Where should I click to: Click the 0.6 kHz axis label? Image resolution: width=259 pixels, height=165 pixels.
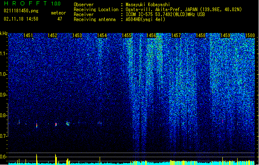pyautogui.click(x=4, y=157)
